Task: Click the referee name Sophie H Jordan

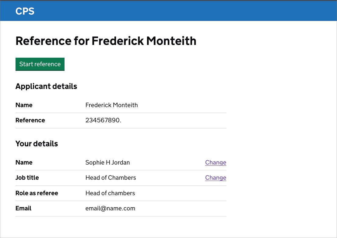Action: pos(107,162)
